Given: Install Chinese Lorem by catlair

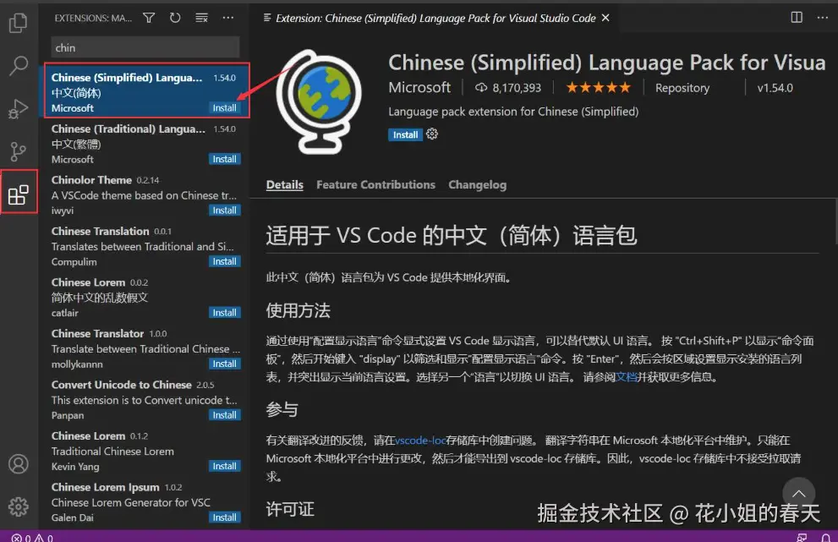Looking at the screenshot, I should point(224,313).
